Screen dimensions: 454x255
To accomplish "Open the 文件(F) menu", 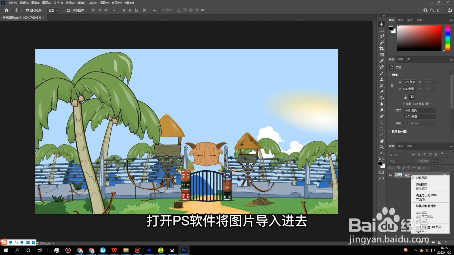I will coord(12,3).
